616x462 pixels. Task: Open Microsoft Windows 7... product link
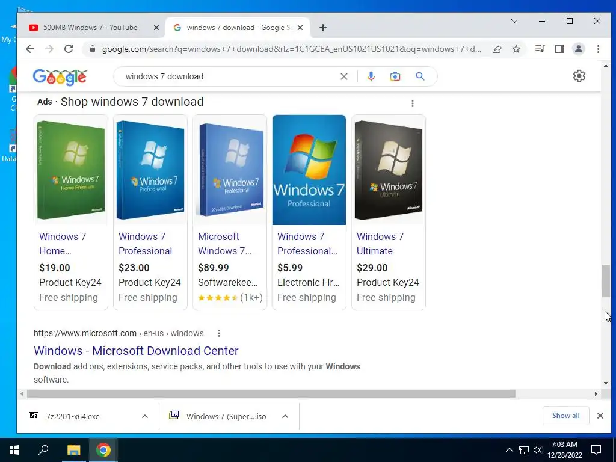(x=224, y=244)
